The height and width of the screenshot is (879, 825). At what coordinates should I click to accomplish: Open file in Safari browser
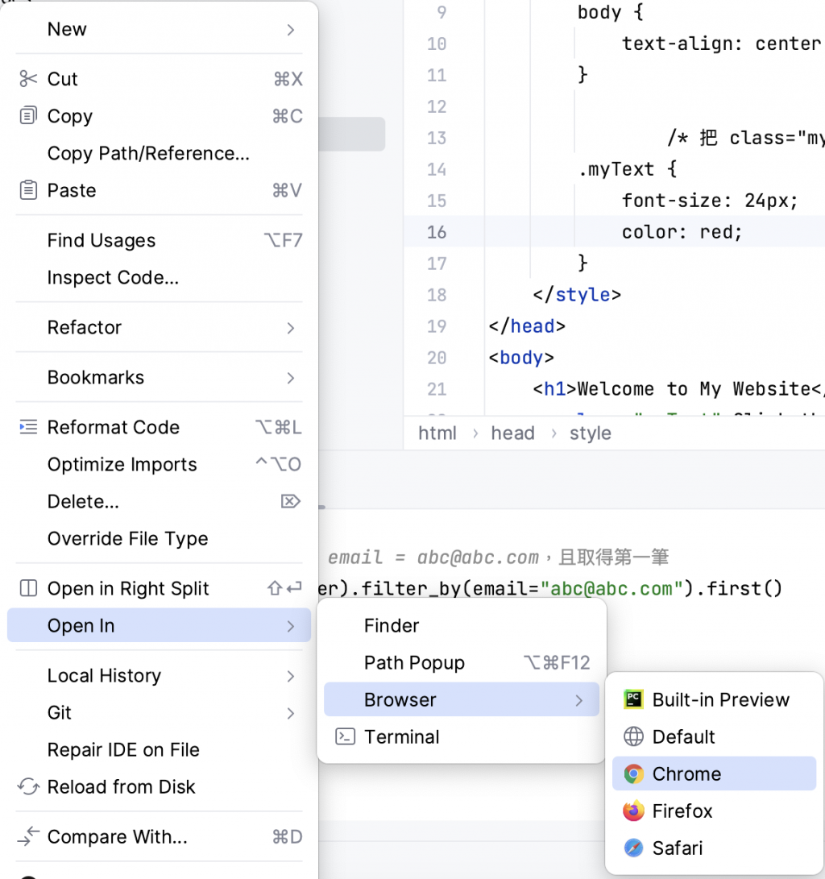678,848
